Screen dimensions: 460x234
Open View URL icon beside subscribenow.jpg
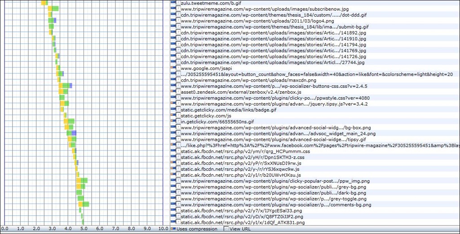(x=178, y=9)
